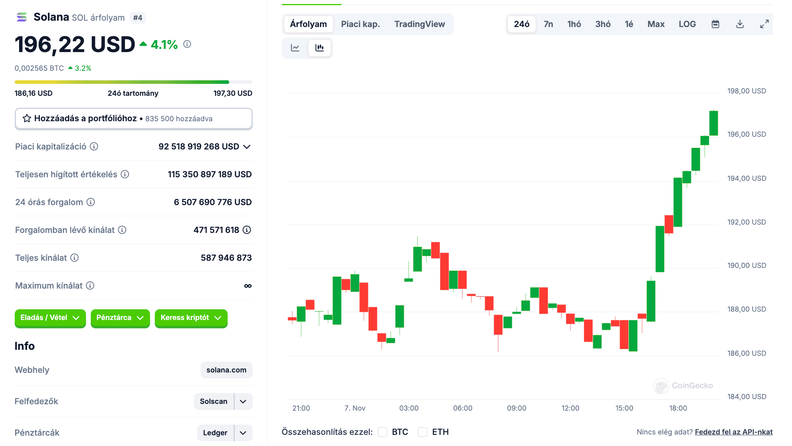Screen dimensions: 792x446
Task: Open info tooltip for Teljes kínálat
Action: (x=74, y=258)
